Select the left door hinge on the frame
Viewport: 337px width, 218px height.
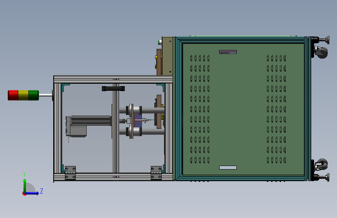pyautogui.click(x=70, y=173)
